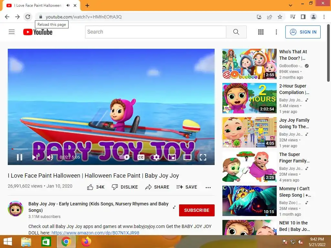
Task: Open Baby Joy Joy channel name link
Action: (x=99, y=207)
